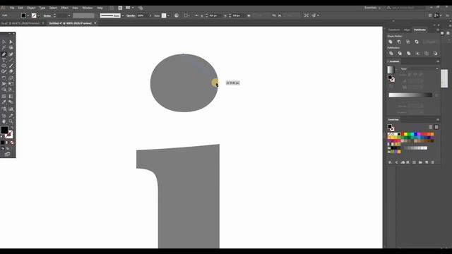Viewport: 452px width, 254px height.
Task: Open the Essentials workspace switcher
Action: point(372,8)
